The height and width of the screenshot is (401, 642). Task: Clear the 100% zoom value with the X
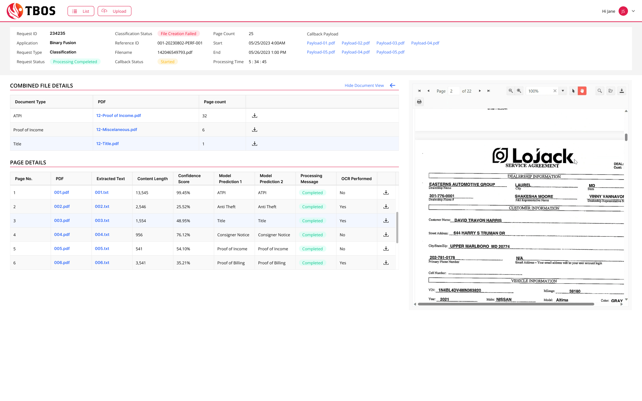(555, 91)
